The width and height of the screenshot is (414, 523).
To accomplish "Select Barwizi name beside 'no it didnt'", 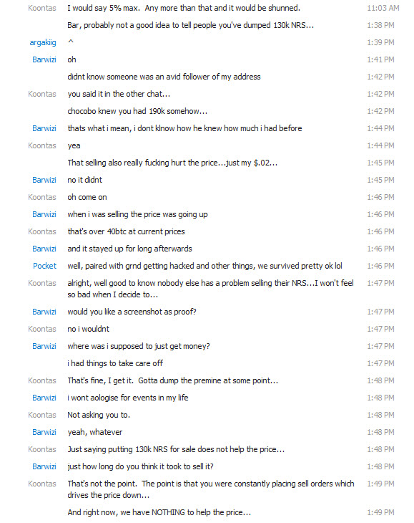I will click(44, 180).
